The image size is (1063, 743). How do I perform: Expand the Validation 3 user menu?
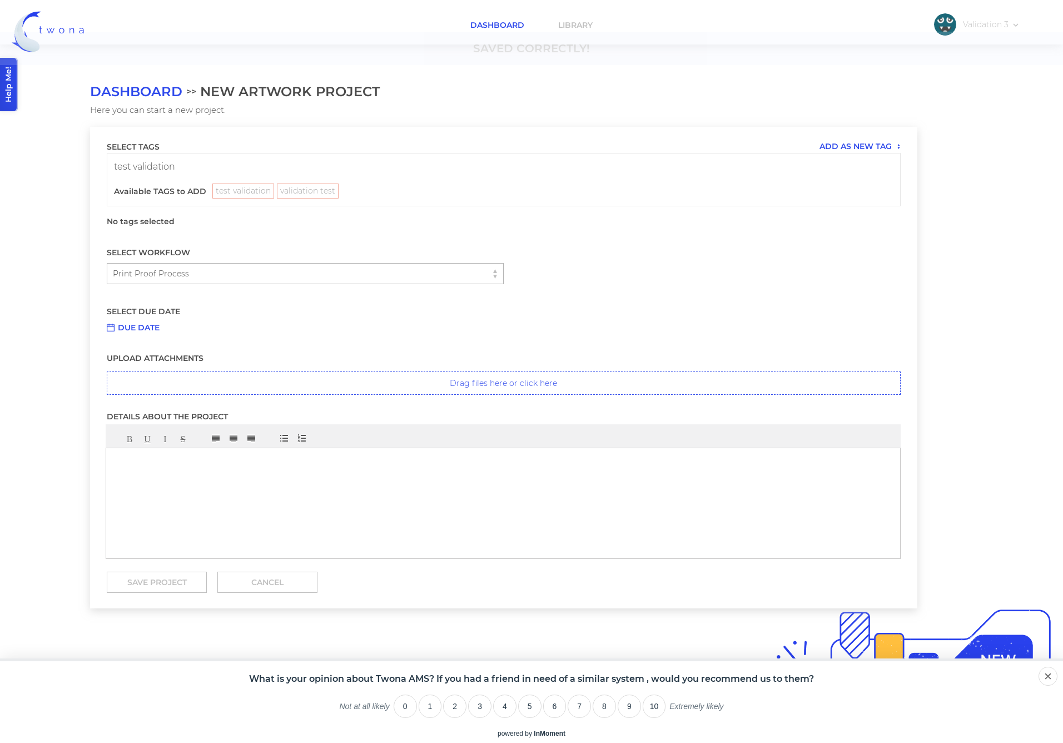(977, 24)
